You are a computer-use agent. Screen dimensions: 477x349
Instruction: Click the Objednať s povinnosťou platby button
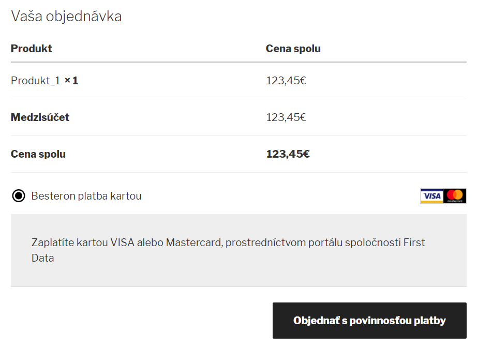369,321
